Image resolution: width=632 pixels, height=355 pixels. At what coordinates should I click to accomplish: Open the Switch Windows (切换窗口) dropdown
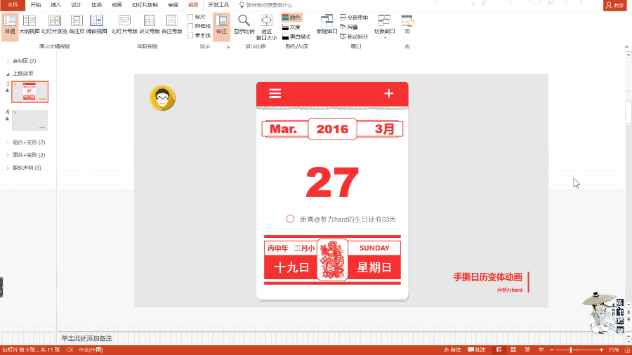(x=384, y=25)
